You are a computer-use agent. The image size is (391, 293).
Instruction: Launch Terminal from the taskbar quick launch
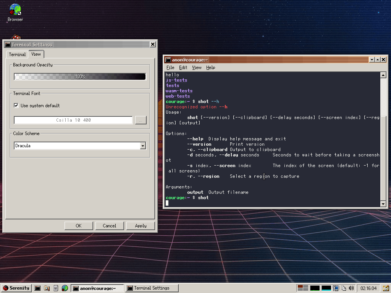[x=37, y=288]
